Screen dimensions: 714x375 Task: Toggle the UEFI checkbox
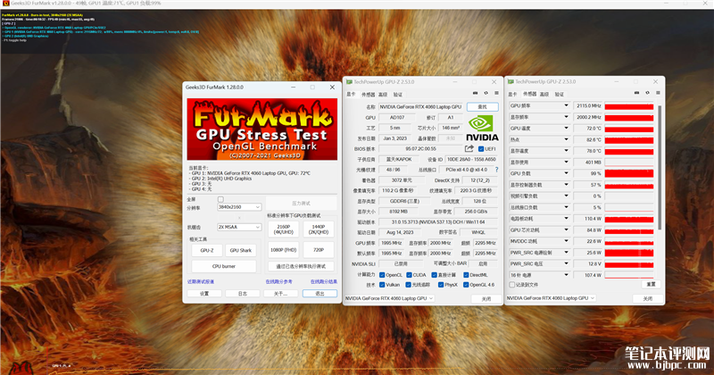coord(481,149)
